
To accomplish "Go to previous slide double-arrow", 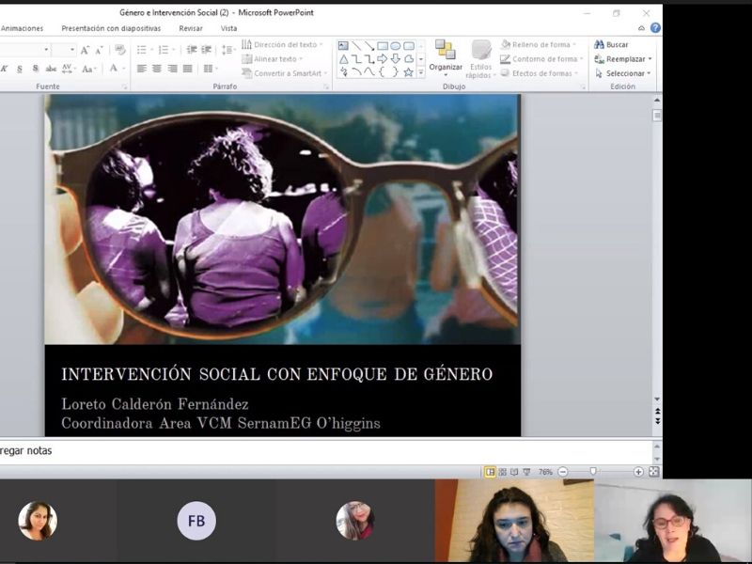I will pos(657,411).
